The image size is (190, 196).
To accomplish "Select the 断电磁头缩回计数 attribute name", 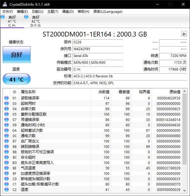I will point(36,179).
